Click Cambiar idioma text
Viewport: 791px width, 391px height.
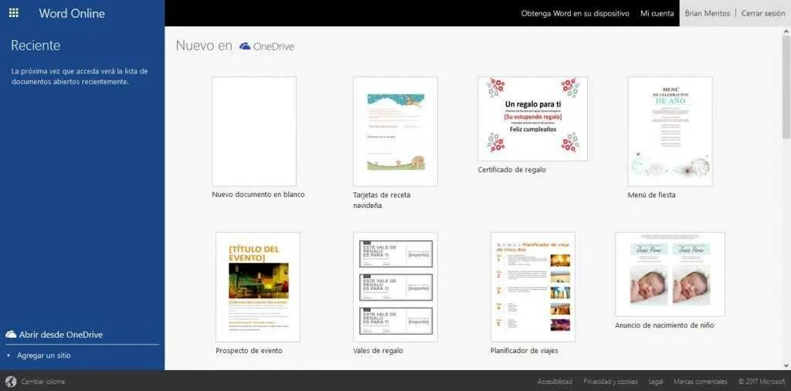(43, 382)
